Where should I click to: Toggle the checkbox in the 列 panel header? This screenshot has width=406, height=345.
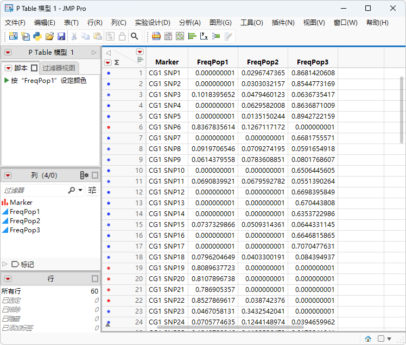click(x=95, y=175)
